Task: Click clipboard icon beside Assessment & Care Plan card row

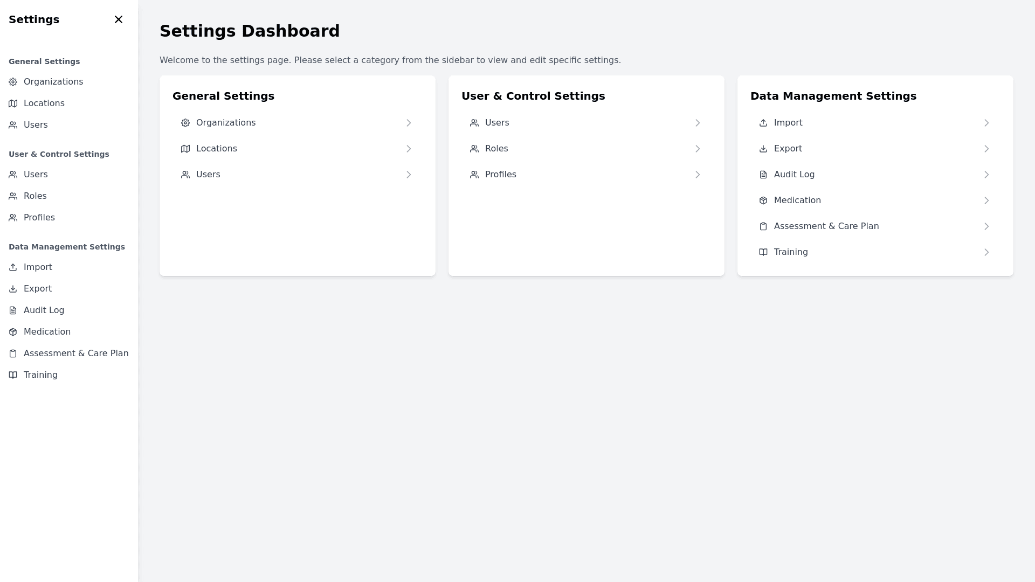Action: pos(763,226)
